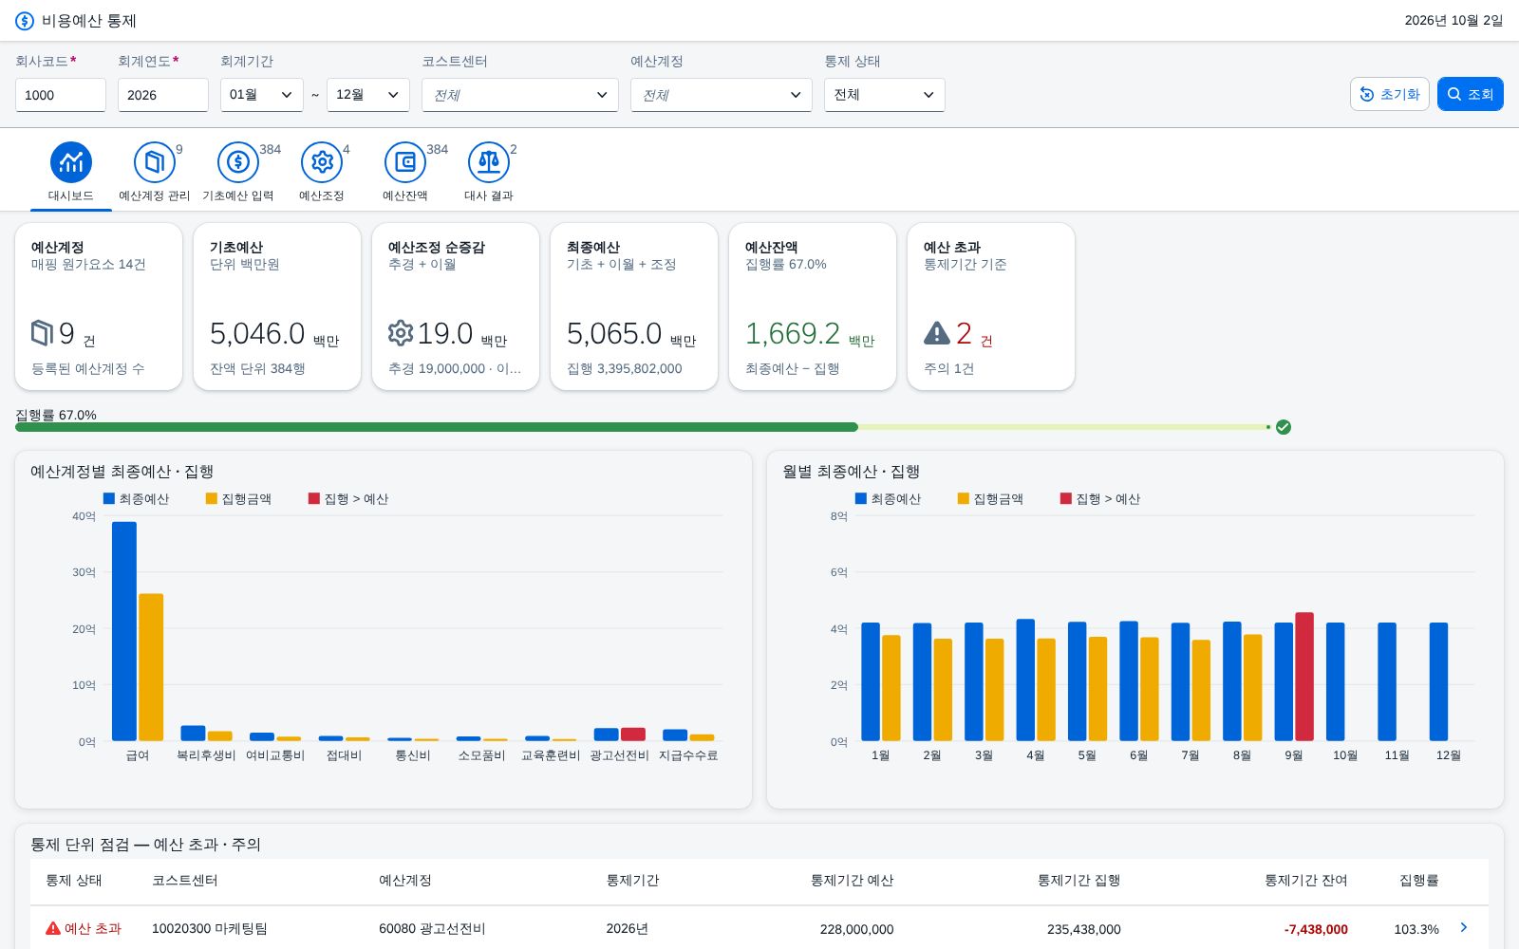Click the 103.3% execution rate cell
The height and width of the screenshot is (949, 1519).
click(1416, 929)
